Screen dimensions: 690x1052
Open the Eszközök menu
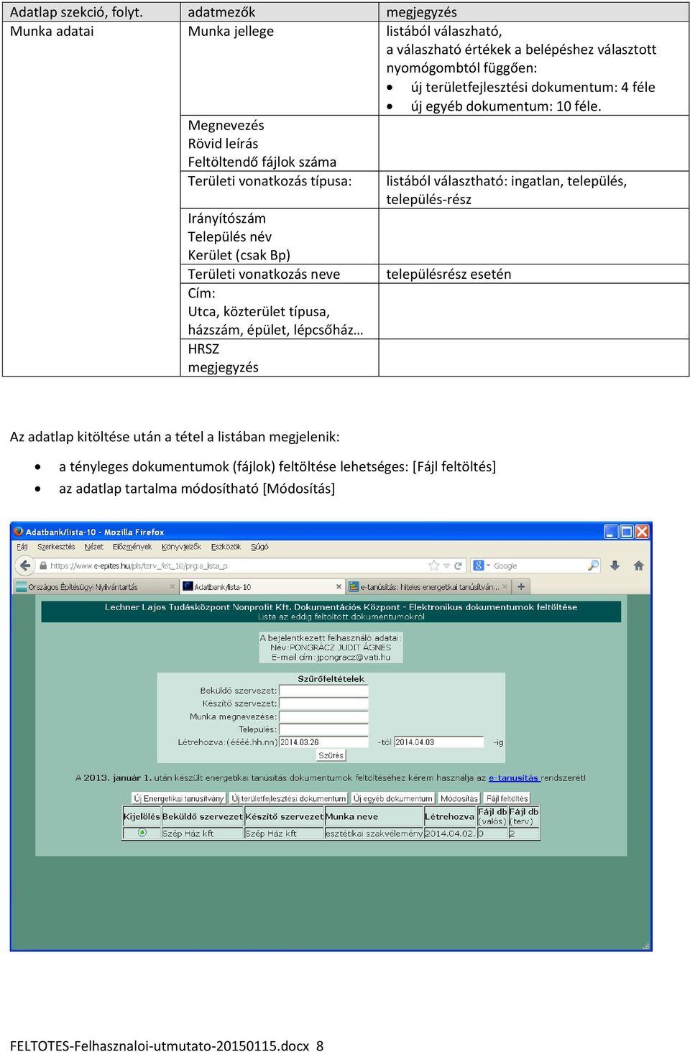click(226, 547)
